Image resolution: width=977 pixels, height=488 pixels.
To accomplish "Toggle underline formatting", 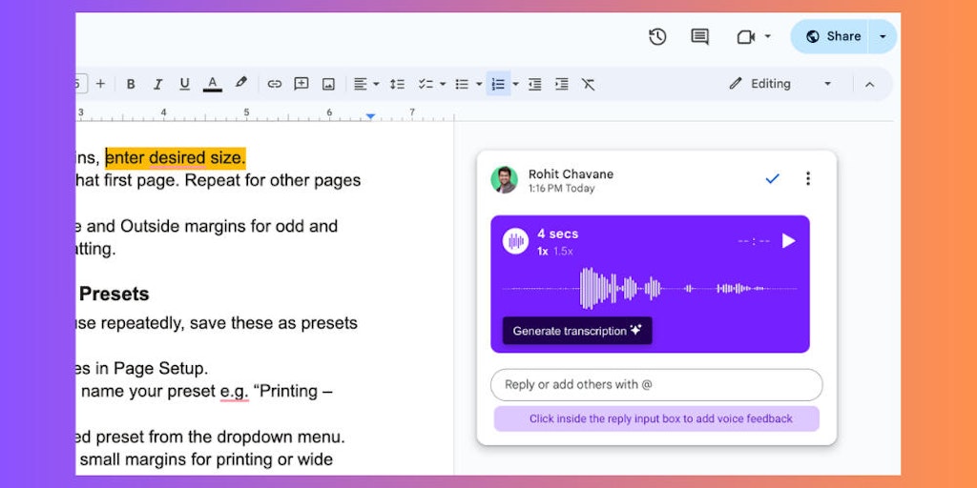I will coord(184,84).
